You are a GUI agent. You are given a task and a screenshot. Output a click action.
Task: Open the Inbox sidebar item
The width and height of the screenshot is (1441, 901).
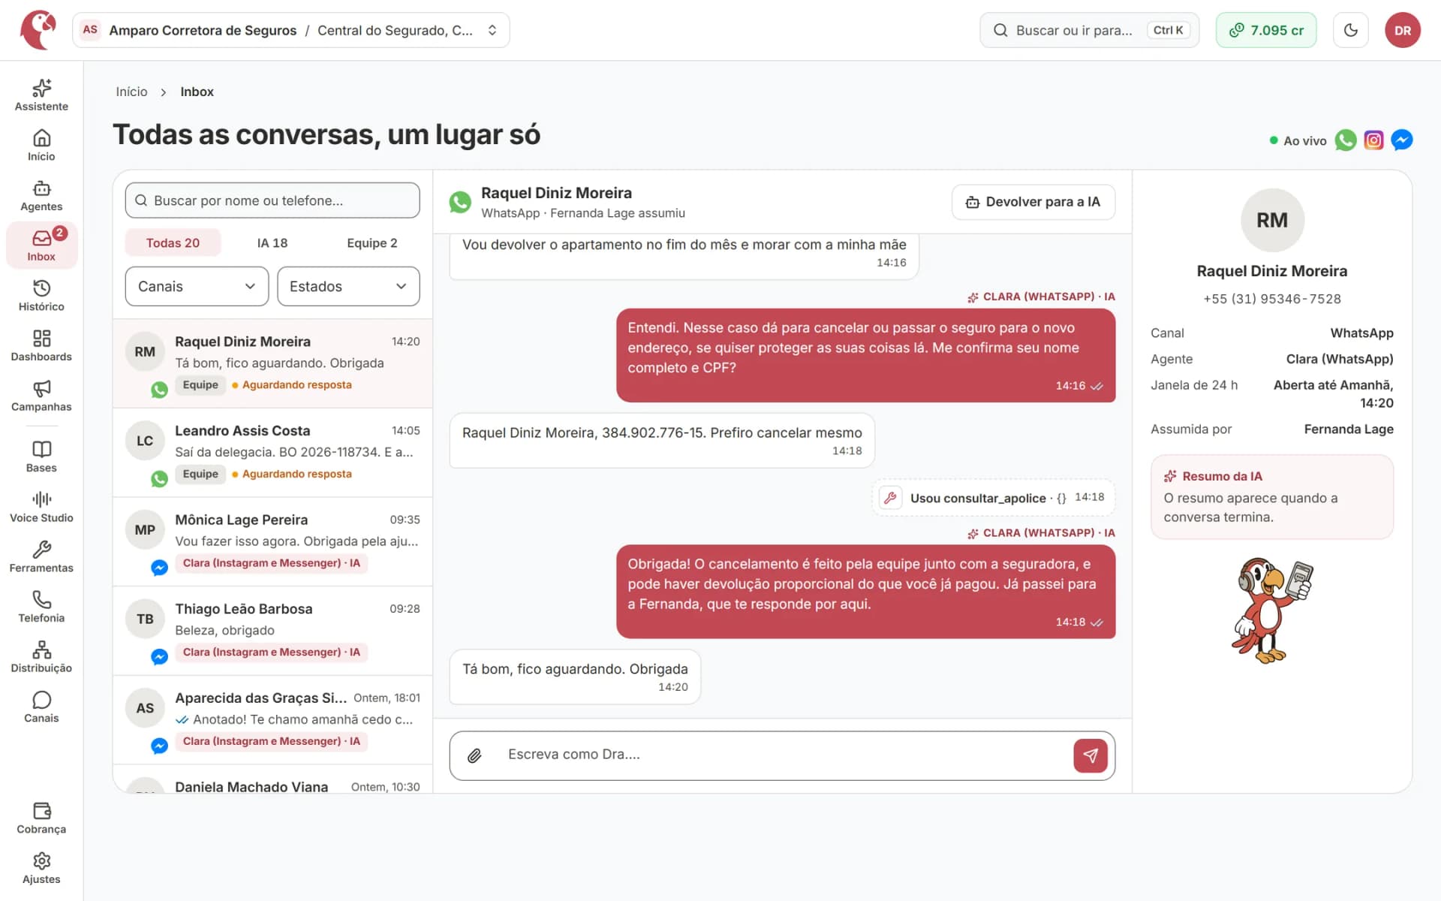coord(41,246)
